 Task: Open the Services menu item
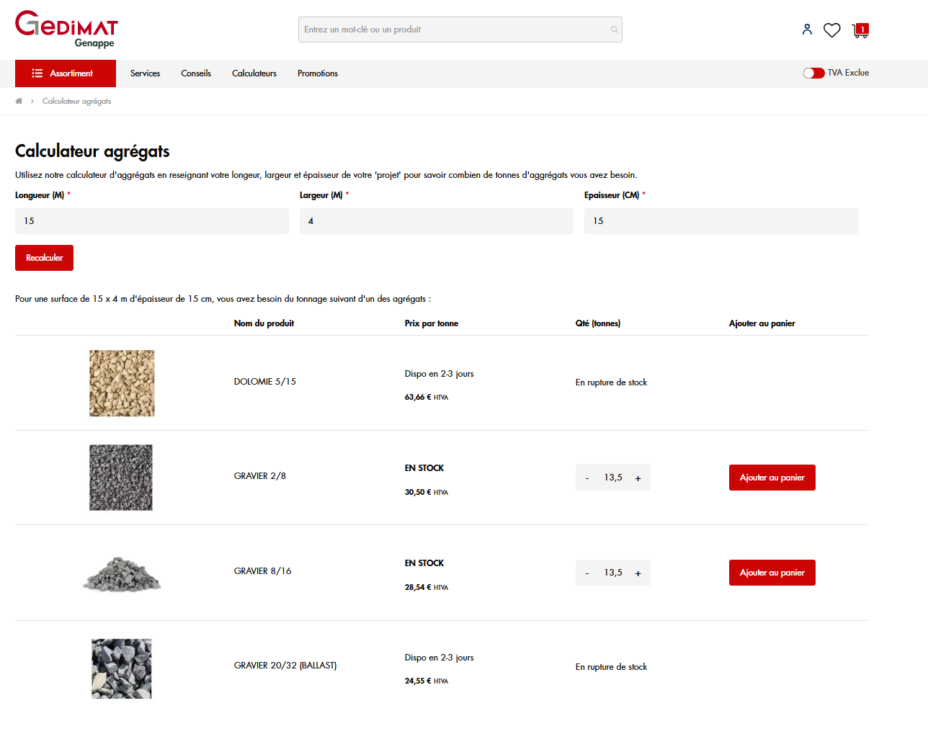point(145,73)
